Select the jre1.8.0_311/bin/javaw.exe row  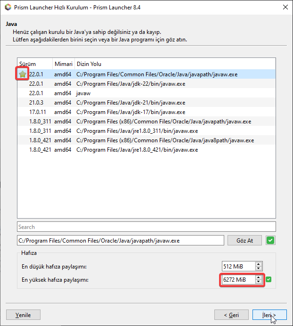(146, 131)
